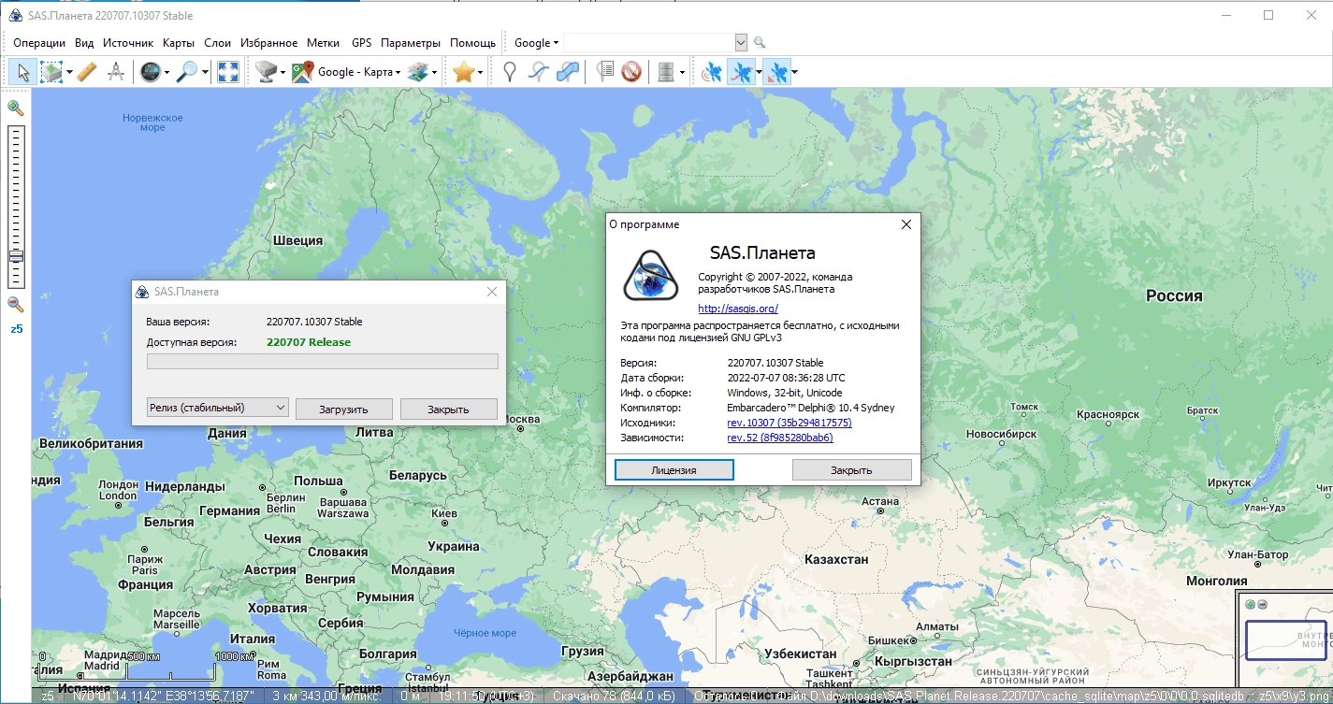Click the z5 zoom level label
This screenshot has width=1333, height=704.
tap(16, 329)
